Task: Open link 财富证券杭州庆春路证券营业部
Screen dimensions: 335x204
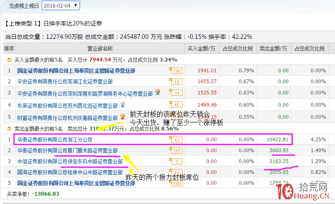Action: [x=68, y=118]
